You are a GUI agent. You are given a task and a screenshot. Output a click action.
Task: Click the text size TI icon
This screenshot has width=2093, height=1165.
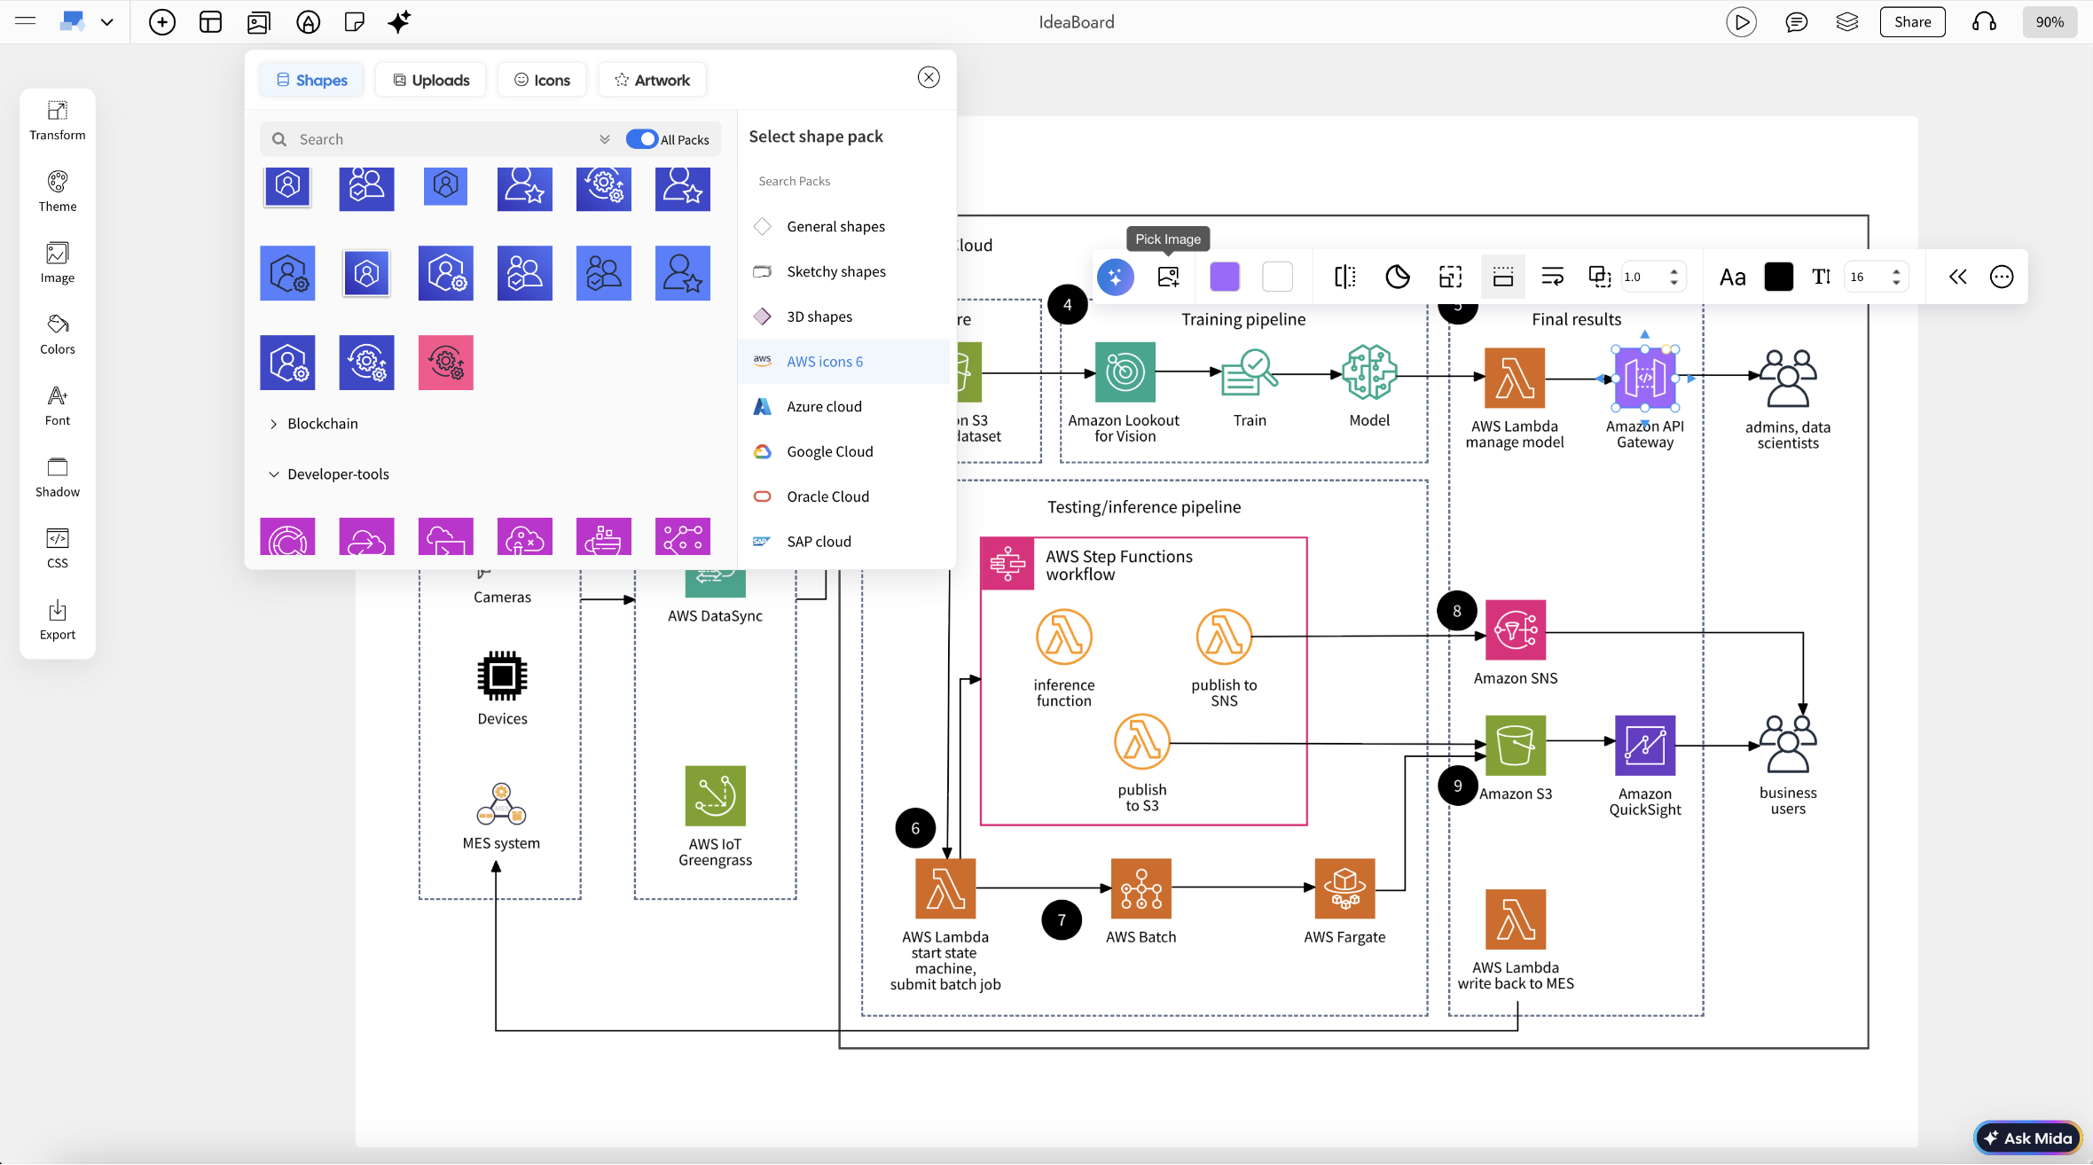tap(1821, 277)
